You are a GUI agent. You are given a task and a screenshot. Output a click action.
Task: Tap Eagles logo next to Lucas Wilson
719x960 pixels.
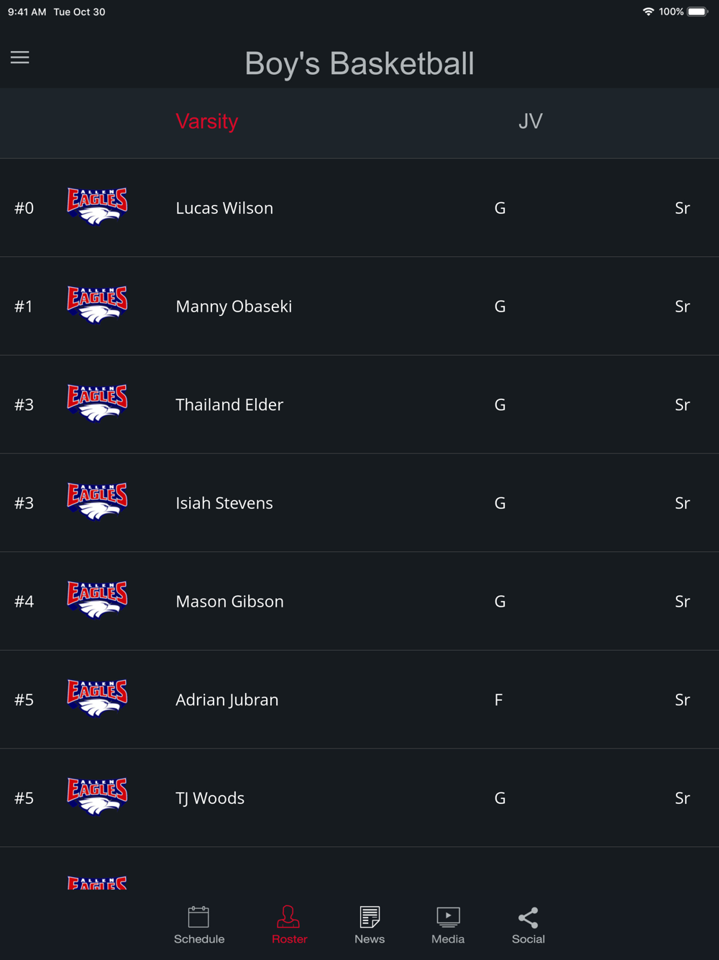(97, 207)
